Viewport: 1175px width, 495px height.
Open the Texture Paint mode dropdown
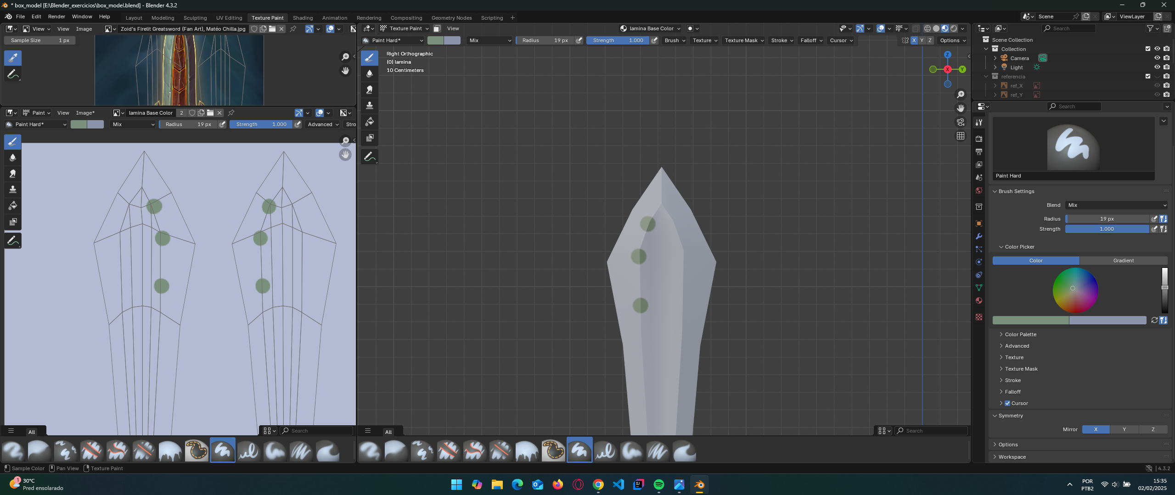point(404,28)
